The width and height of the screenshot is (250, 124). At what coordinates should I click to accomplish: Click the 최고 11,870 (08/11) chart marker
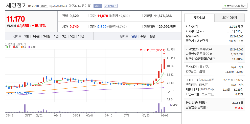pos(153,50)
